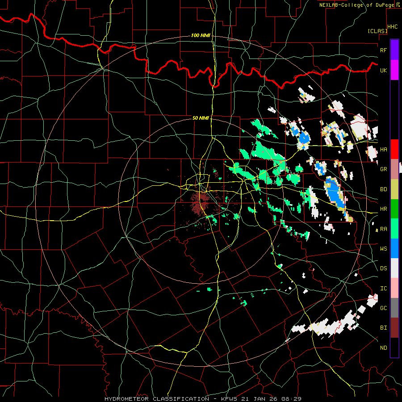Click the "RA" legend label
This screenshot has height=402, width=402.
383,229
